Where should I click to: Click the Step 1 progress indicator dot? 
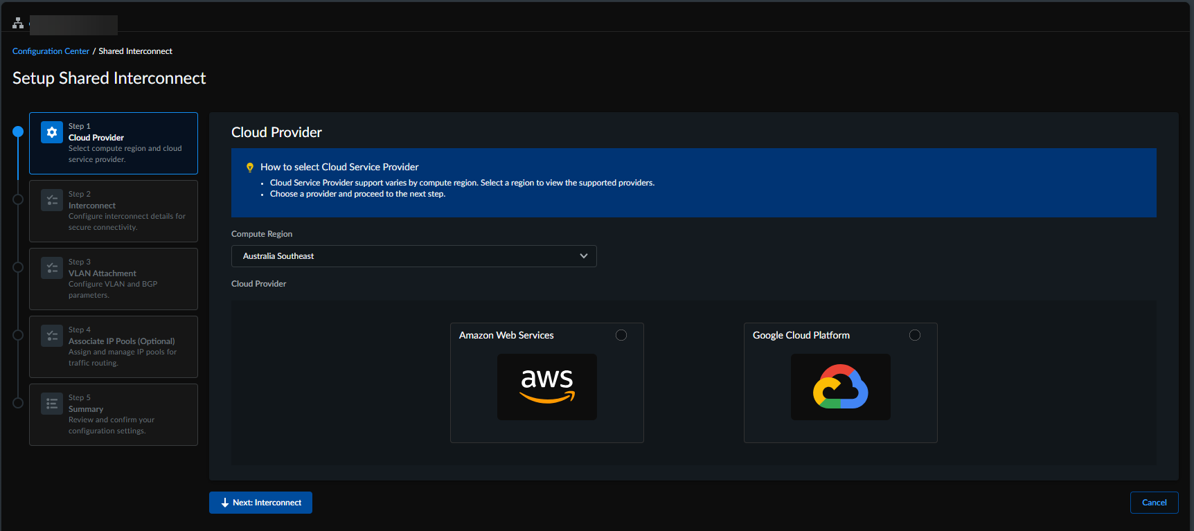[x=18, y=132]
